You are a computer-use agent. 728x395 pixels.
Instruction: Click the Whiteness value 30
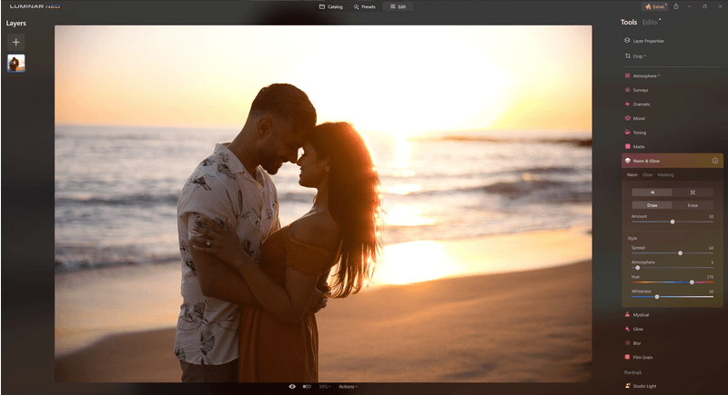[711, 291]
